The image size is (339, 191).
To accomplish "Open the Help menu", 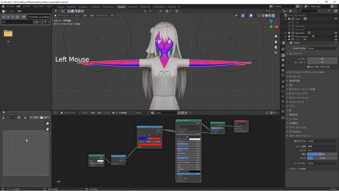I will (x=49, y=6).
